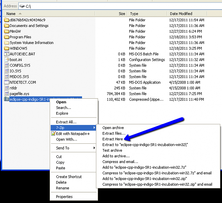Select the Documents and Settings folder icon
Screen dimensions: 222x203
tap(6, 26)
